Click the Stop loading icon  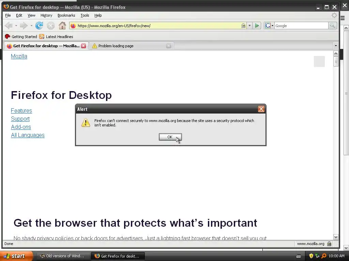point(51,26)
